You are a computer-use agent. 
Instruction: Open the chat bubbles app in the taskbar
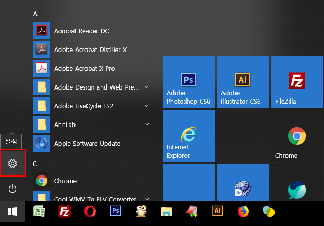(268, 211)
